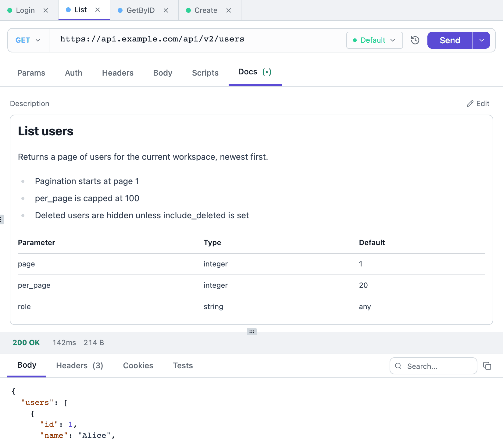Click the List users heading
The width and height of the screenshot is (503, 439).
46,131
